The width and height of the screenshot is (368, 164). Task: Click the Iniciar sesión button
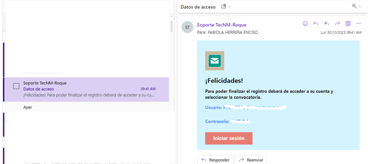pos(229,138)
